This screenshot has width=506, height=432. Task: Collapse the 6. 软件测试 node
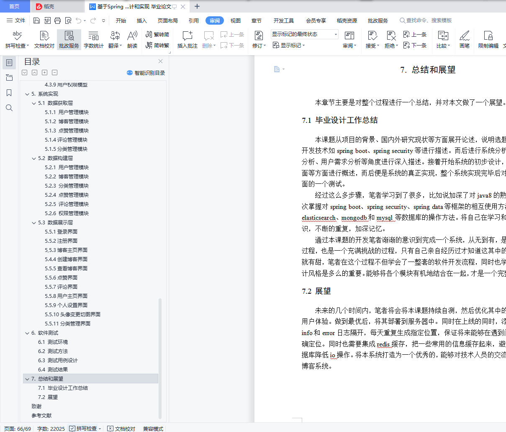27,333
